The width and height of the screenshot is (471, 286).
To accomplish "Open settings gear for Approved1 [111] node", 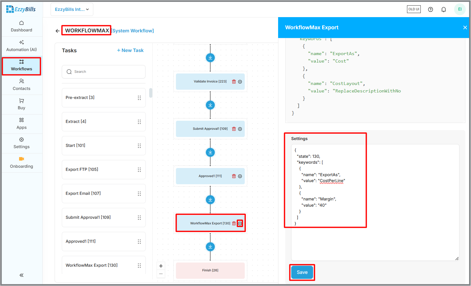I will pos(240,176).
